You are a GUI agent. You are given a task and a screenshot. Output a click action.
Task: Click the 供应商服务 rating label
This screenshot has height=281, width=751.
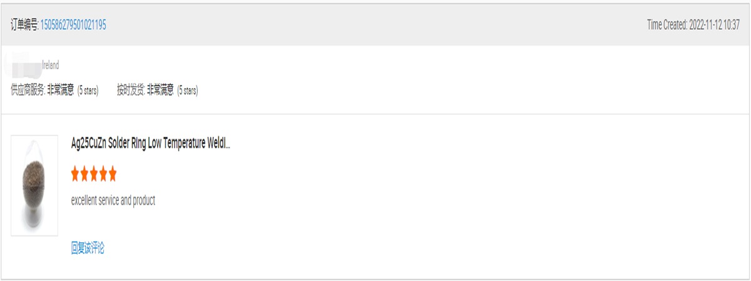coord(28,91)
